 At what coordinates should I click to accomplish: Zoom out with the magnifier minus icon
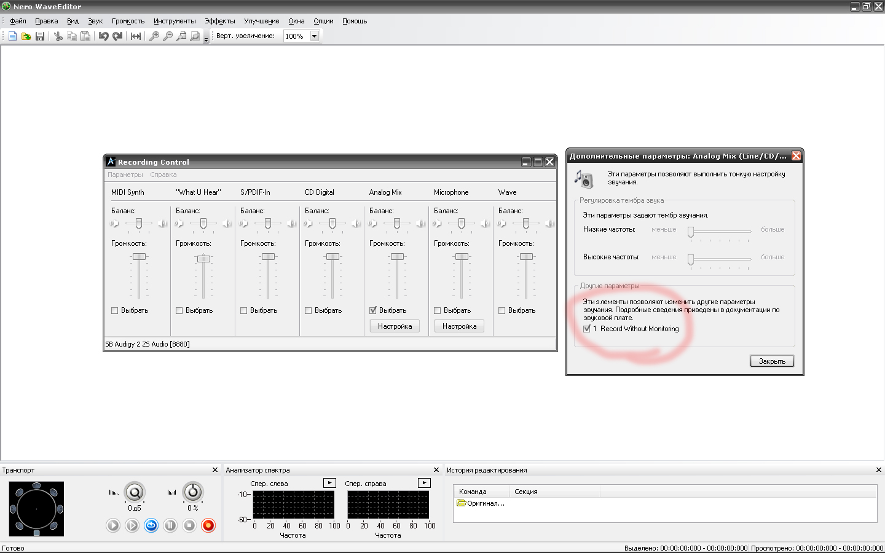point(168,36)
